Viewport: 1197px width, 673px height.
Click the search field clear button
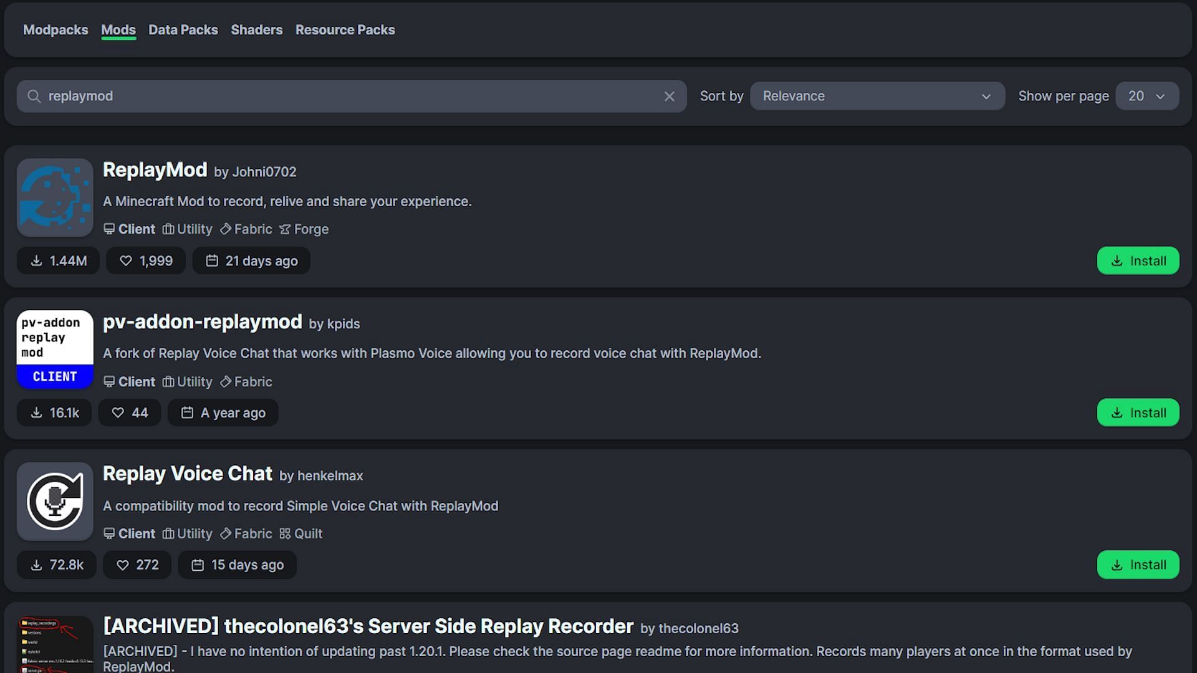pyautogui.click(x=669, y=96)
